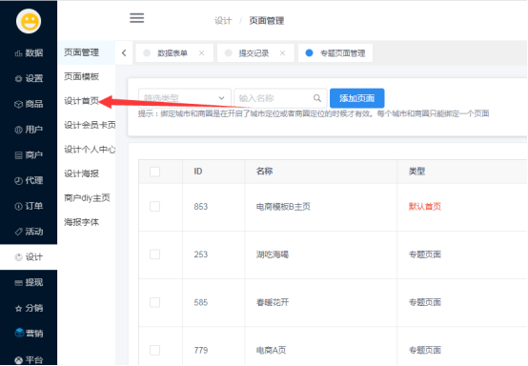Screen dimensions: 528x366
Task: Toggle the hamburger menu icon
Action: (136, 18)
